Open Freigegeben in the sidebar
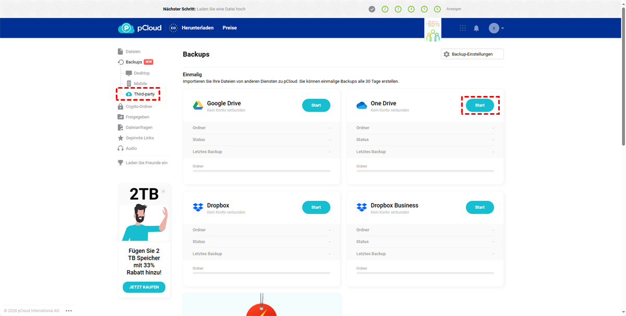The image size is (626, 316). tap(134, 117)
